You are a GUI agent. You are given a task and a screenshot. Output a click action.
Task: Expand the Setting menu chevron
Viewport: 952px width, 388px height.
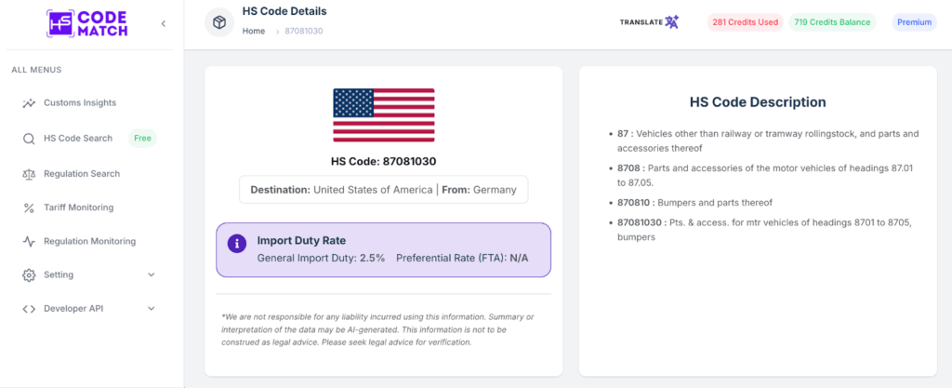pos(152,275)
